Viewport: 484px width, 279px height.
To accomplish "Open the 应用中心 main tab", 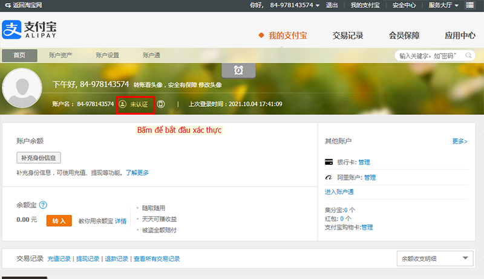I will pos(460,36).
